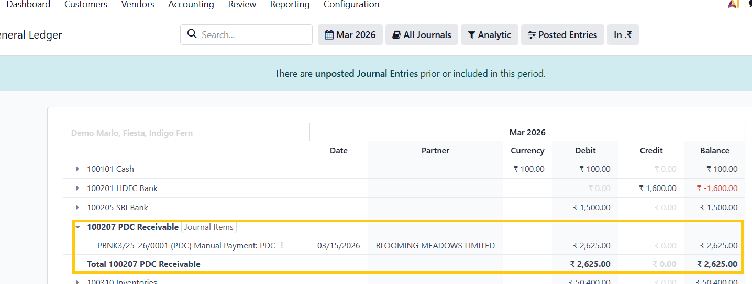Expand the 100205 SBI Bank account row
The width and height of the screenshot is (752, 284).
[x=78, y=208]
